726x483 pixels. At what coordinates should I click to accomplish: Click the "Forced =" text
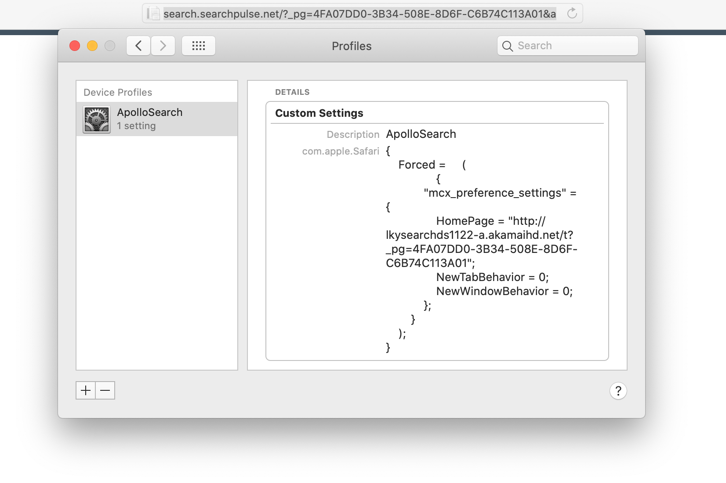422,165
